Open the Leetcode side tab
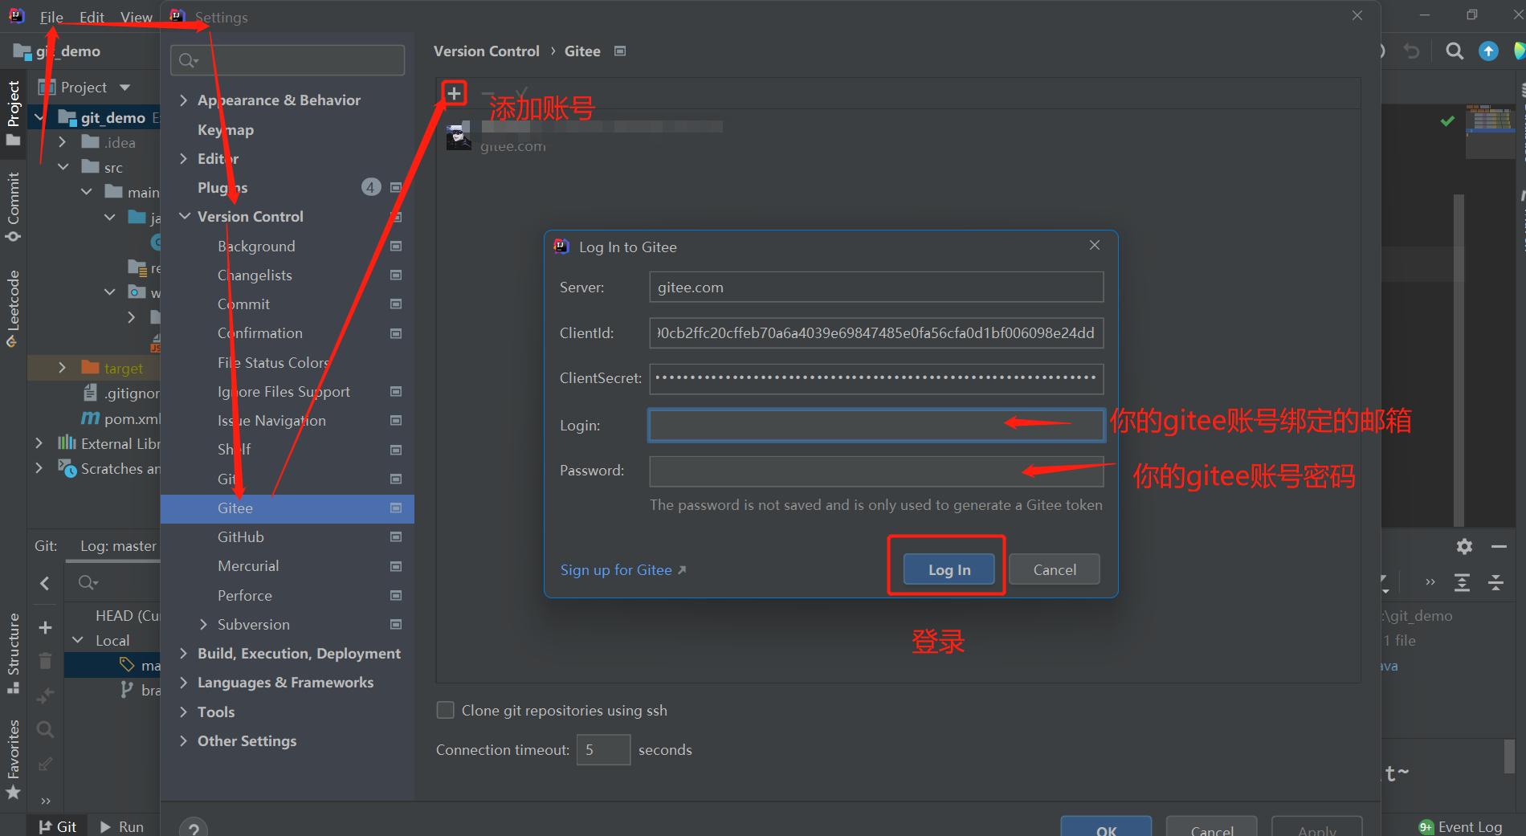This screenshot has height=836, width=1526. tap(13, 308)
